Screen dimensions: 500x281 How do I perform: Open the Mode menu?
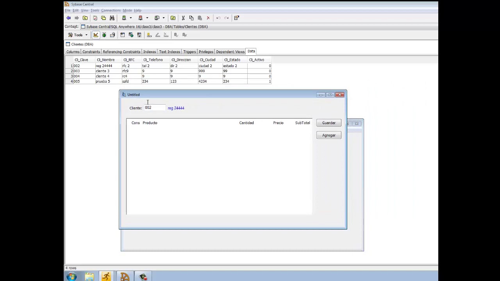[127, 11]
